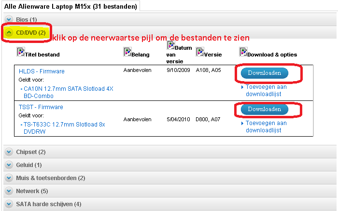The image size is (338, 211).
Task: Add TSST Firmware to the downloadlijst
Action: coord(266,127)
